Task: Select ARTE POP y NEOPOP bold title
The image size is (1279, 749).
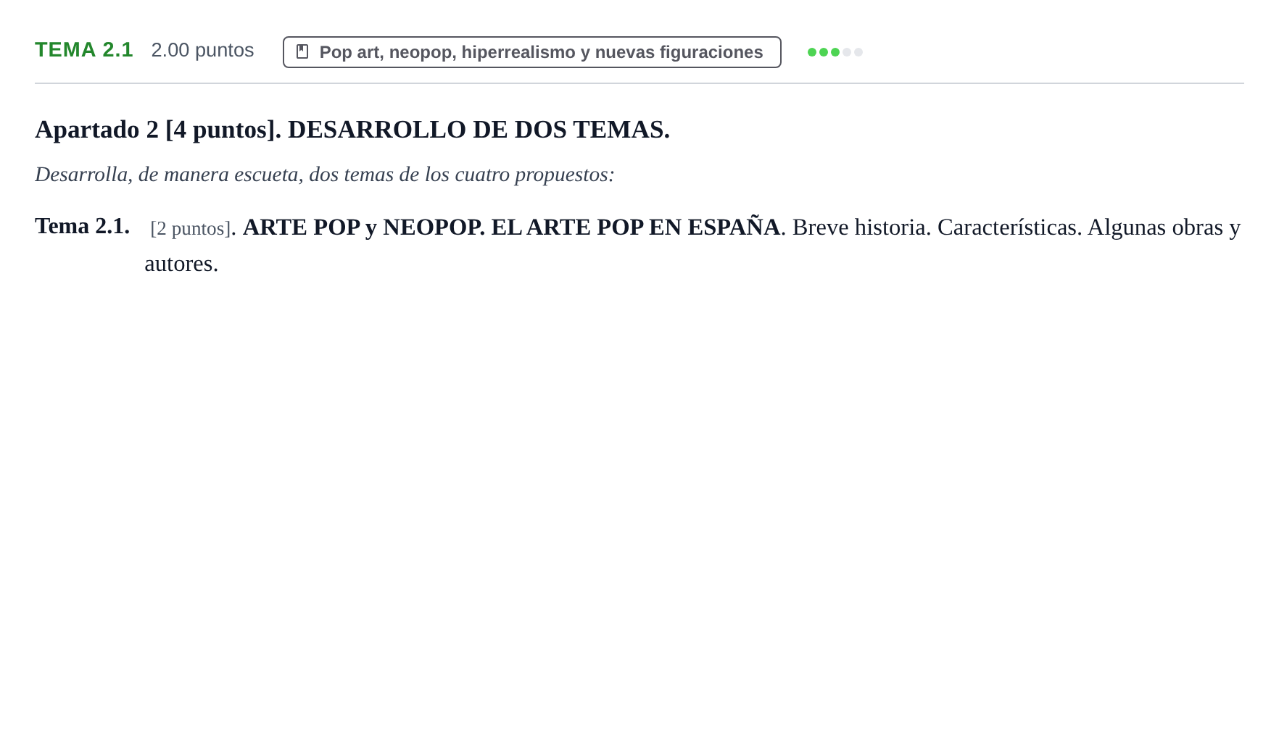Action: pos(511,227)
